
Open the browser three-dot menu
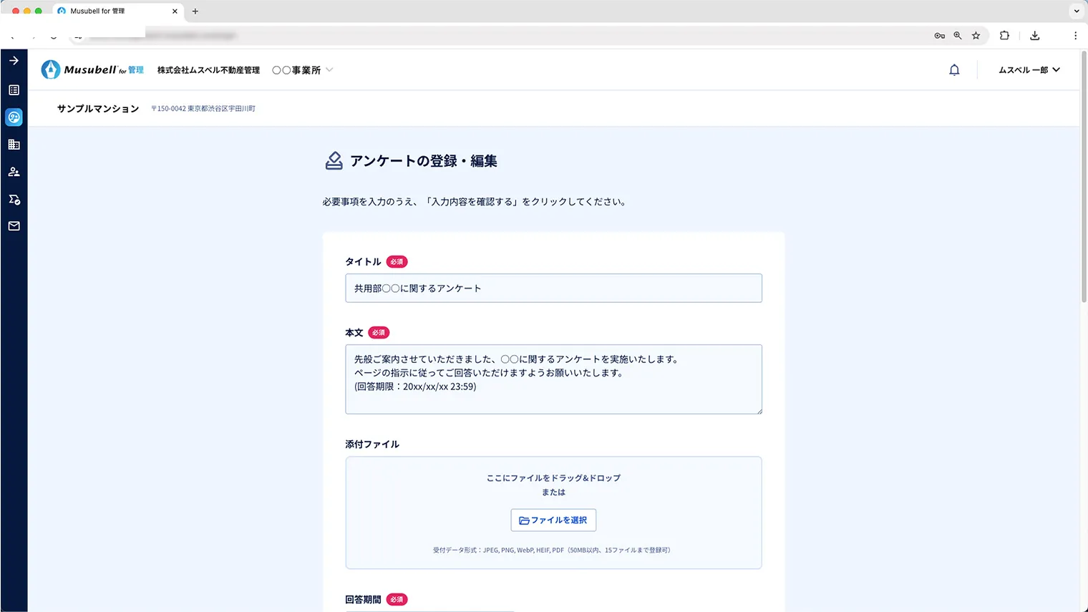1076,35
